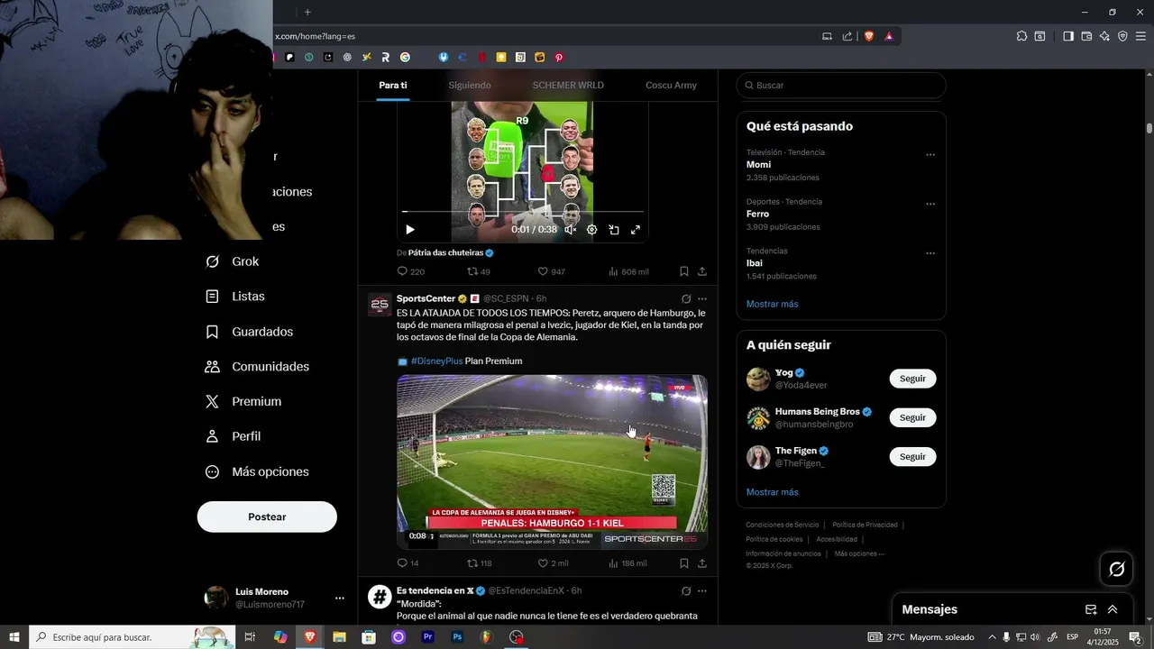Viewport: 1154px width, 649px height.
Task: Open video settings gear on the bracket video
Action: point(592,230)
